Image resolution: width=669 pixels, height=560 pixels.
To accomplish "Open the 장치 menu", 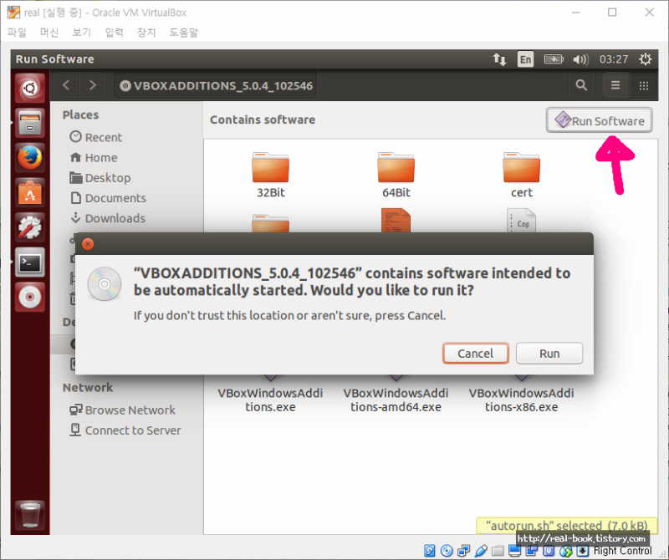I will (x=146, y=33).
